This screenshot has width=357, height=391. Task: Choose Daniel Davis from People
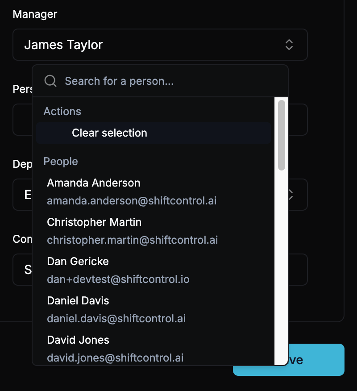click(78, 301)
